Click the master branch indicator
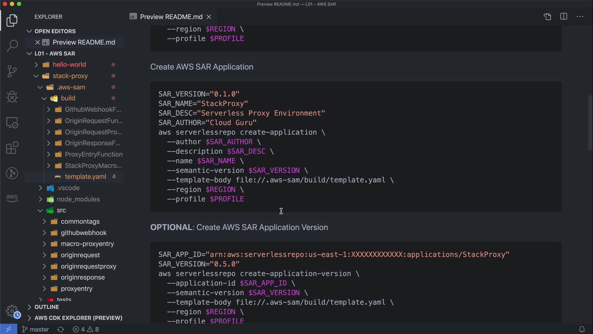Image resolution: width=593 pixels, height=334 pixels. tap(36, 329)
